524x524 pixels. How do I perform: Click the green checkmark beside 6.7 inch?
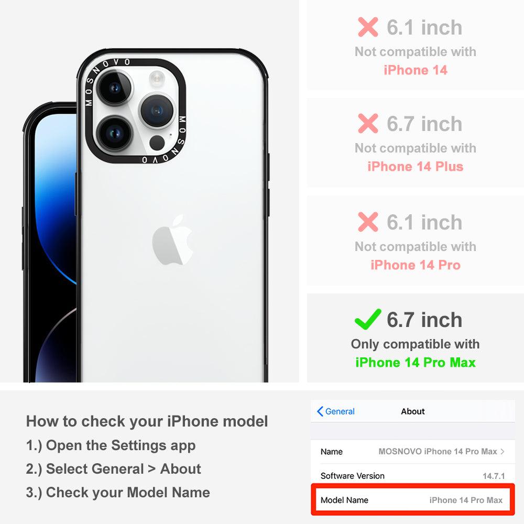point(368,319)
